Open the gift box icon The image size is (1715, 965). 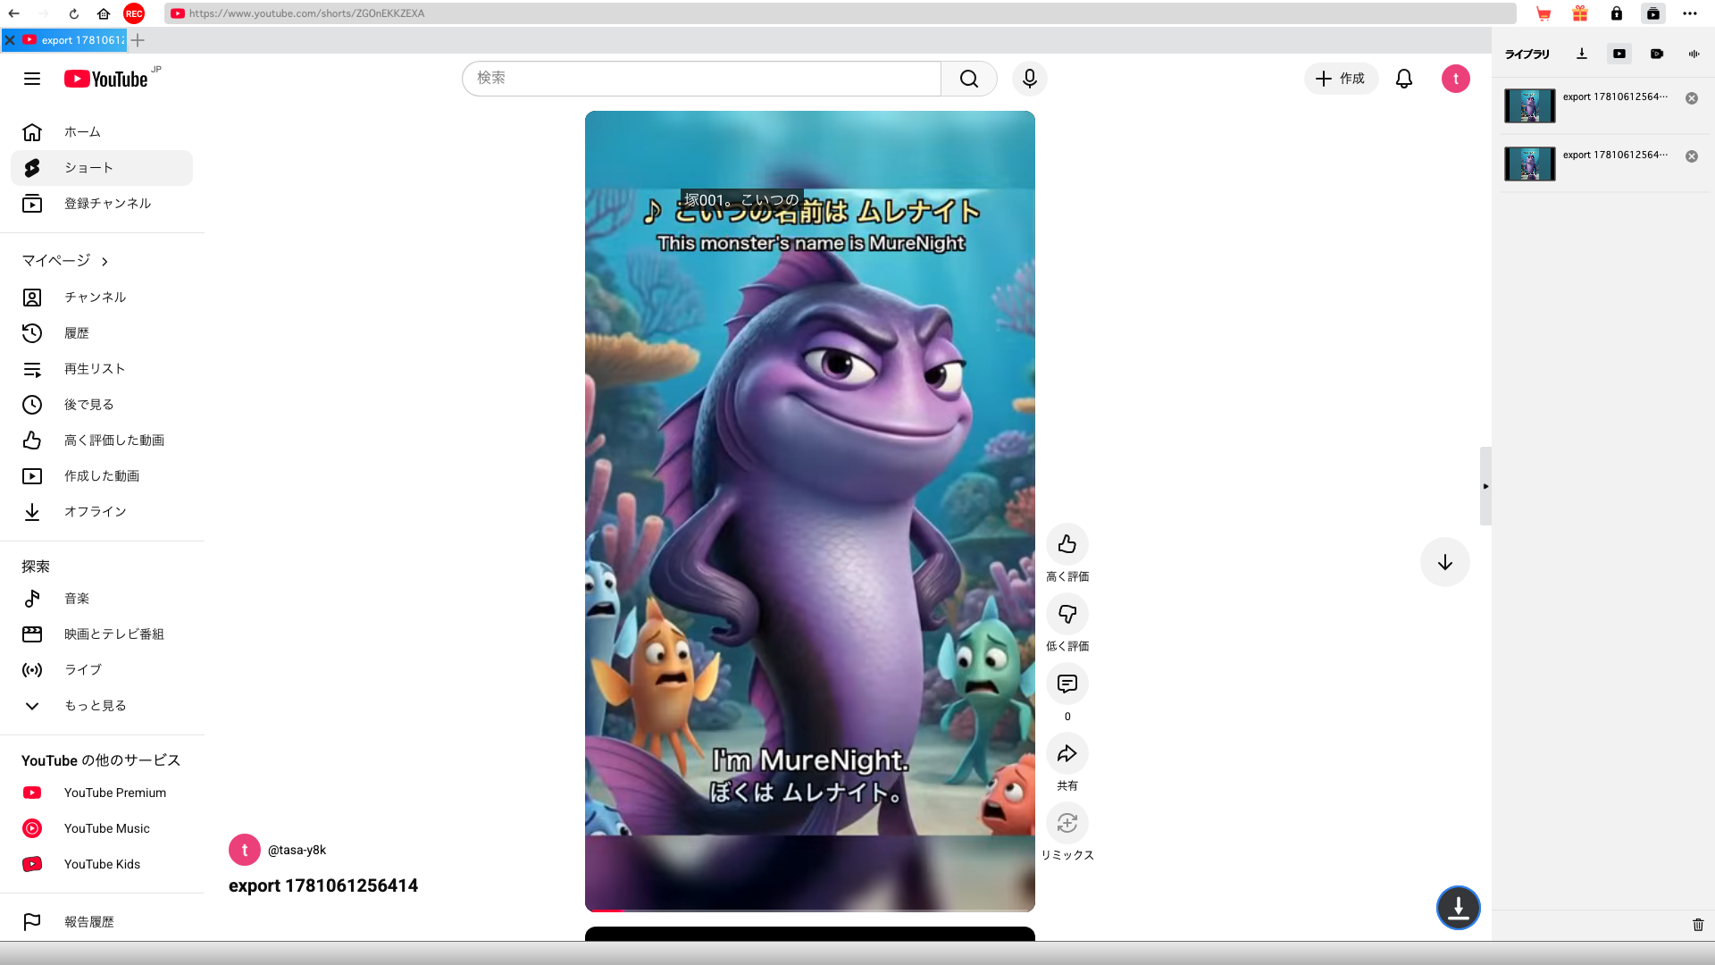point(1580,13)
